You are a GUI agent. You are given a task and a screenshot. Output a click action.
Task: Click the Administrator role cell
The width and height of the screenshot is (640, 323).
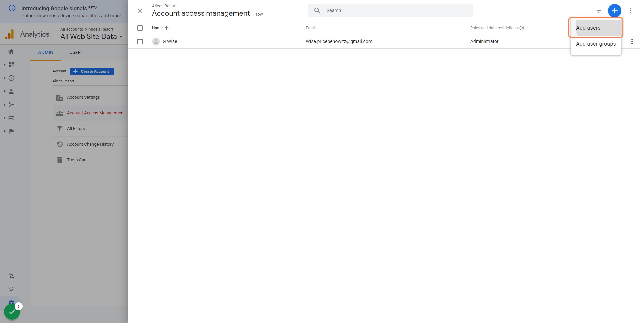484,41
